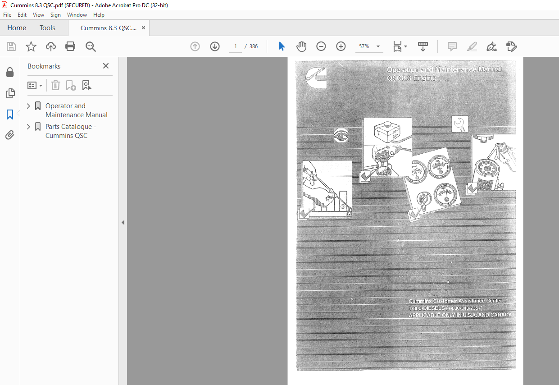Click the 386 total pages text

(254, 46)
